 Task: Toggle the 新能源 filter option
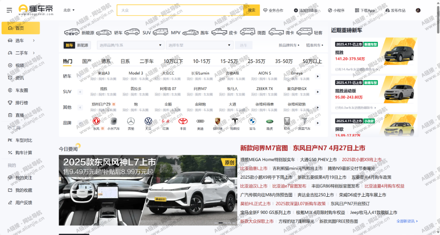(x=83, y=45)
